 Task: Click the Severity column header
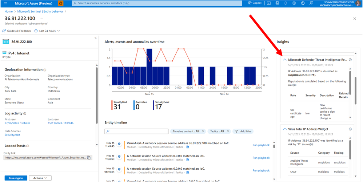pos(310,95)
